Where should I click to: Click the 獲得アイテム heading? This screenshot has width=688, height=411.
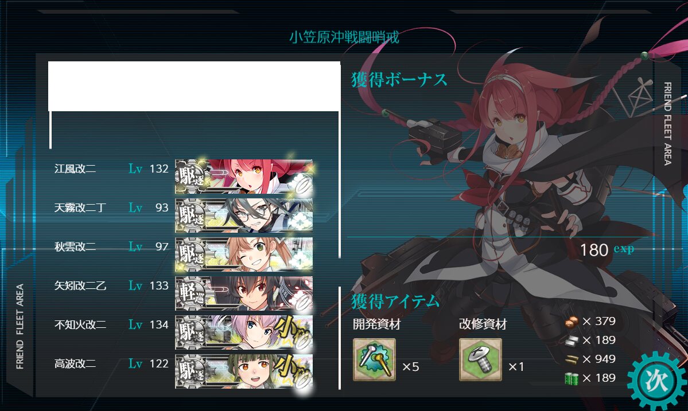(395, 302)
